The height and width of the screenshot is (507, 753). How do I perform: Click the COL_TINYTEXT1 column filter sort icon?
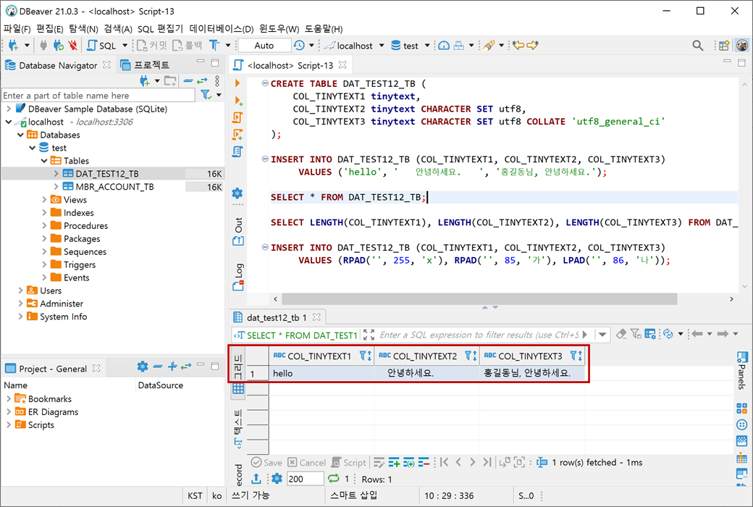point(365,356)
